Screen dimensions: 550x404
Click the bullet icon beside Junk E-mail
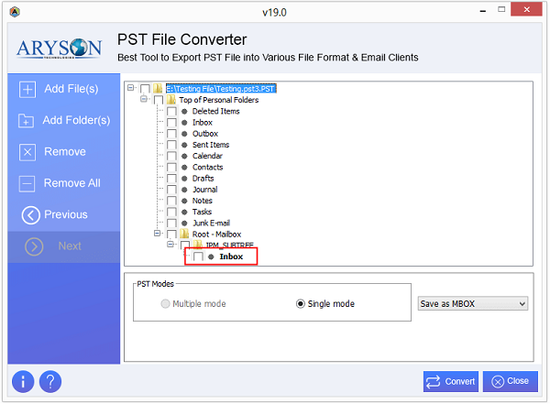pyautogui.click(x=184, y=223)
